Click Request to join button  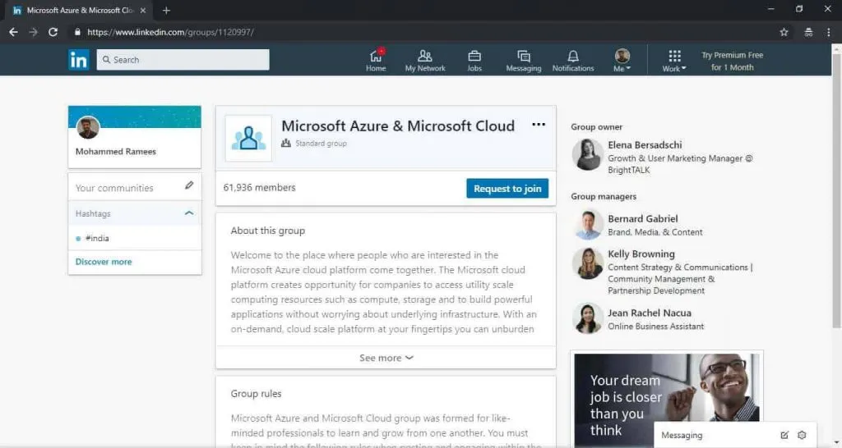tap(507, 188)
